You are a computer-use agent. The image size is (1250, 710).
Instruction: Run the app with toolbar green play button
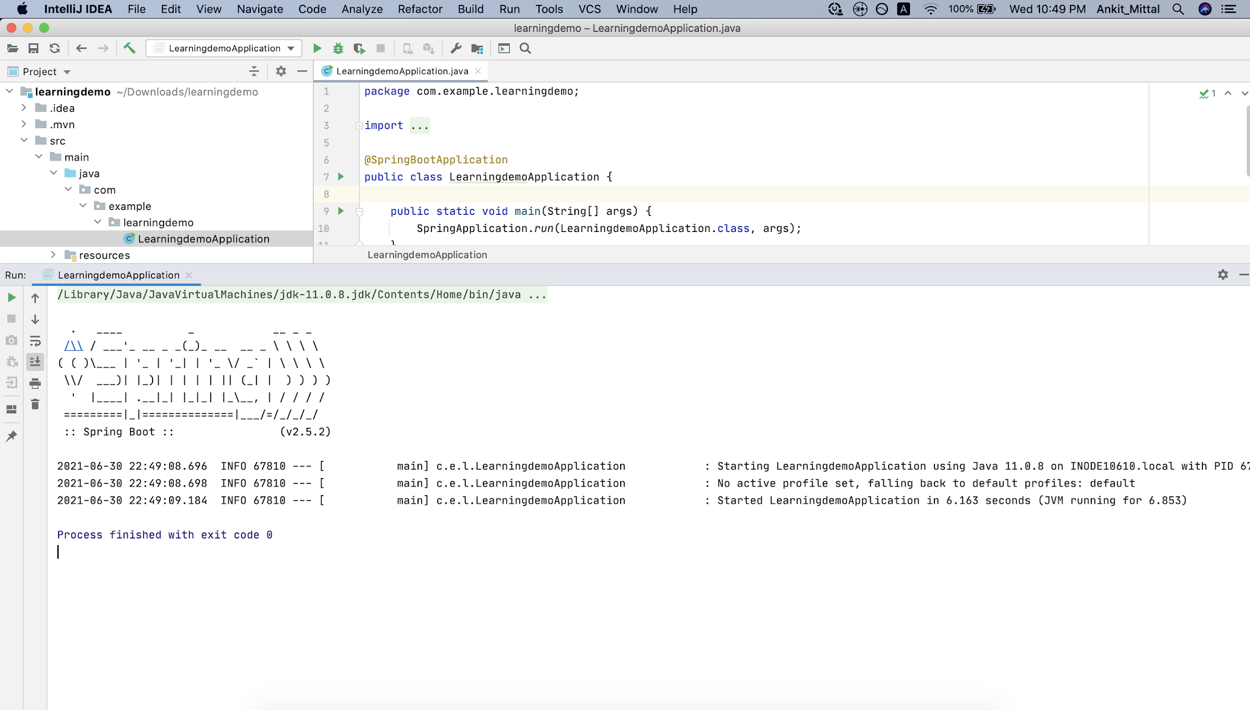click(x=317, y=48)
